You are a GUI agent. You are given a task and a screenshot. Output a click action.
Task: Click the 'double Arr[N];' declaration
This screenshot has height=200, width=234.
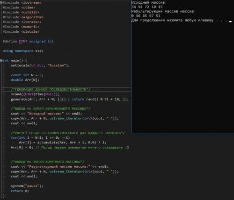25,80
